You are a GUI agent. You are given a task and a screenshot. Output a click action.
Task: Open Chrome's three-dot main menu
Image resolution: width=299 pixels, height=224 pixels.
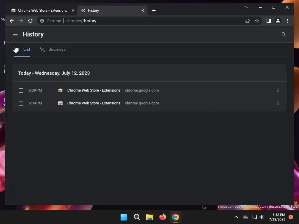coord(287,21)
